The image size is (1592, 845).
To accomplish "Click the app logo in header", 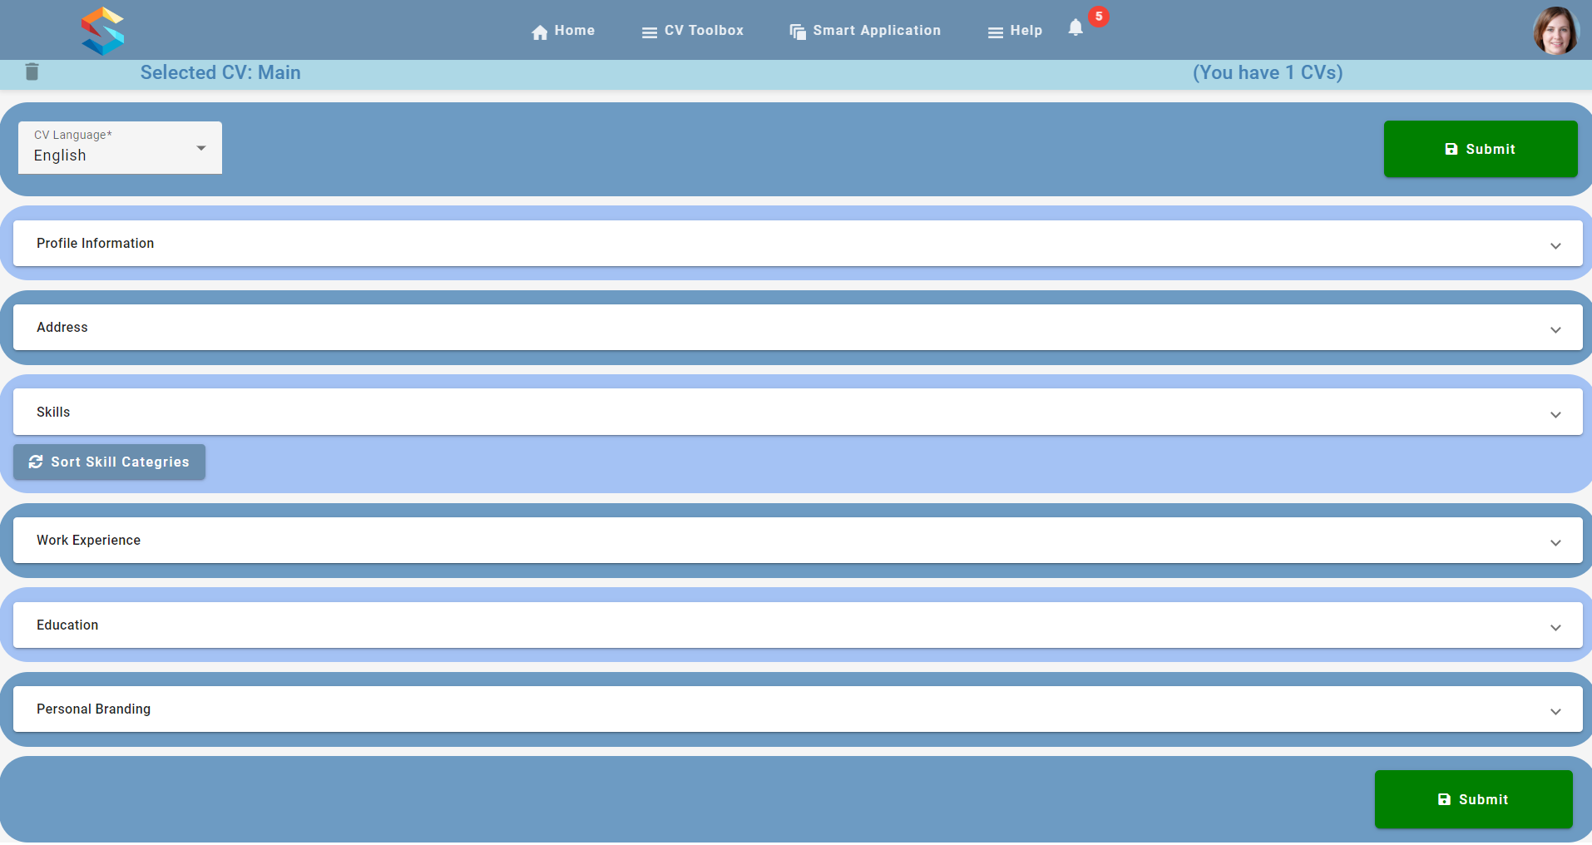I will [102, 31].
